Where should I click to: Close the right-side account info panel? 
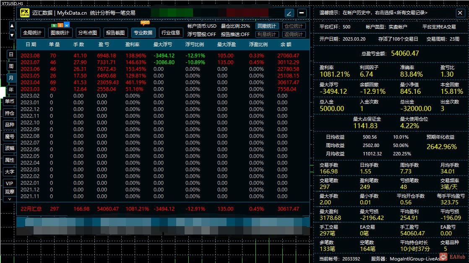[460, 13]
